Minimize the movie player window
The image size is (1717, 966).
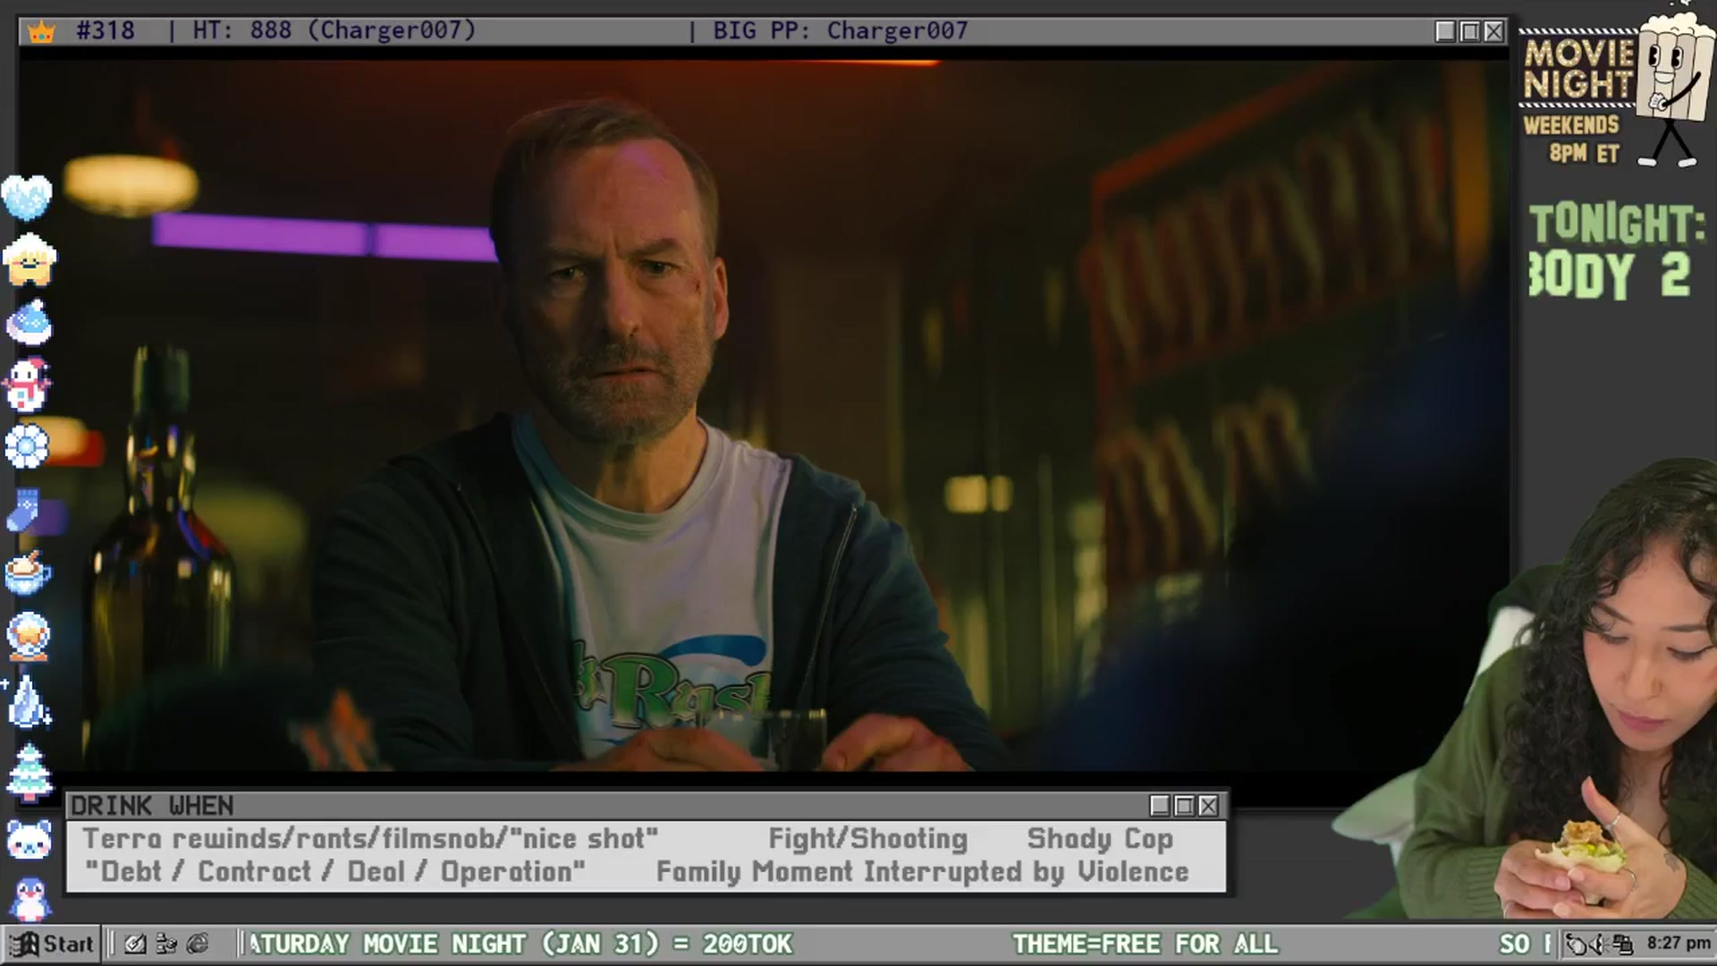pos(1445,31)
